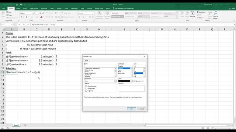Screen dimensions: 236x132
Task: Select Bold Italic in the Font style list
Action: (x=121, y=73)
